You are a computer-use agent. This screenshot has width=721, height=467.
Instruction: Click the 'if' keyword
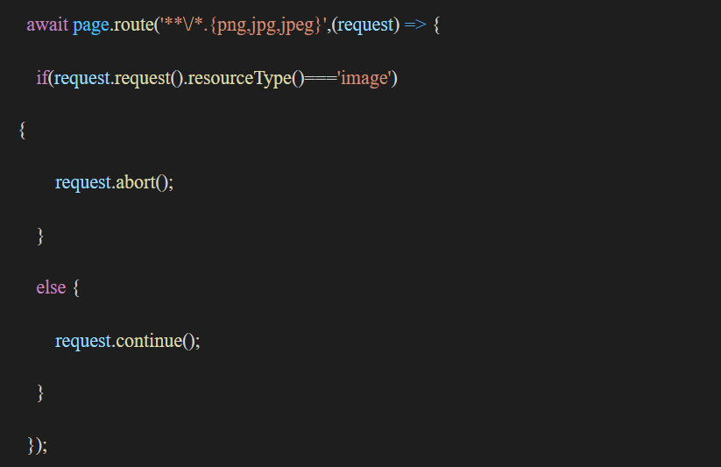click(41, 78)
